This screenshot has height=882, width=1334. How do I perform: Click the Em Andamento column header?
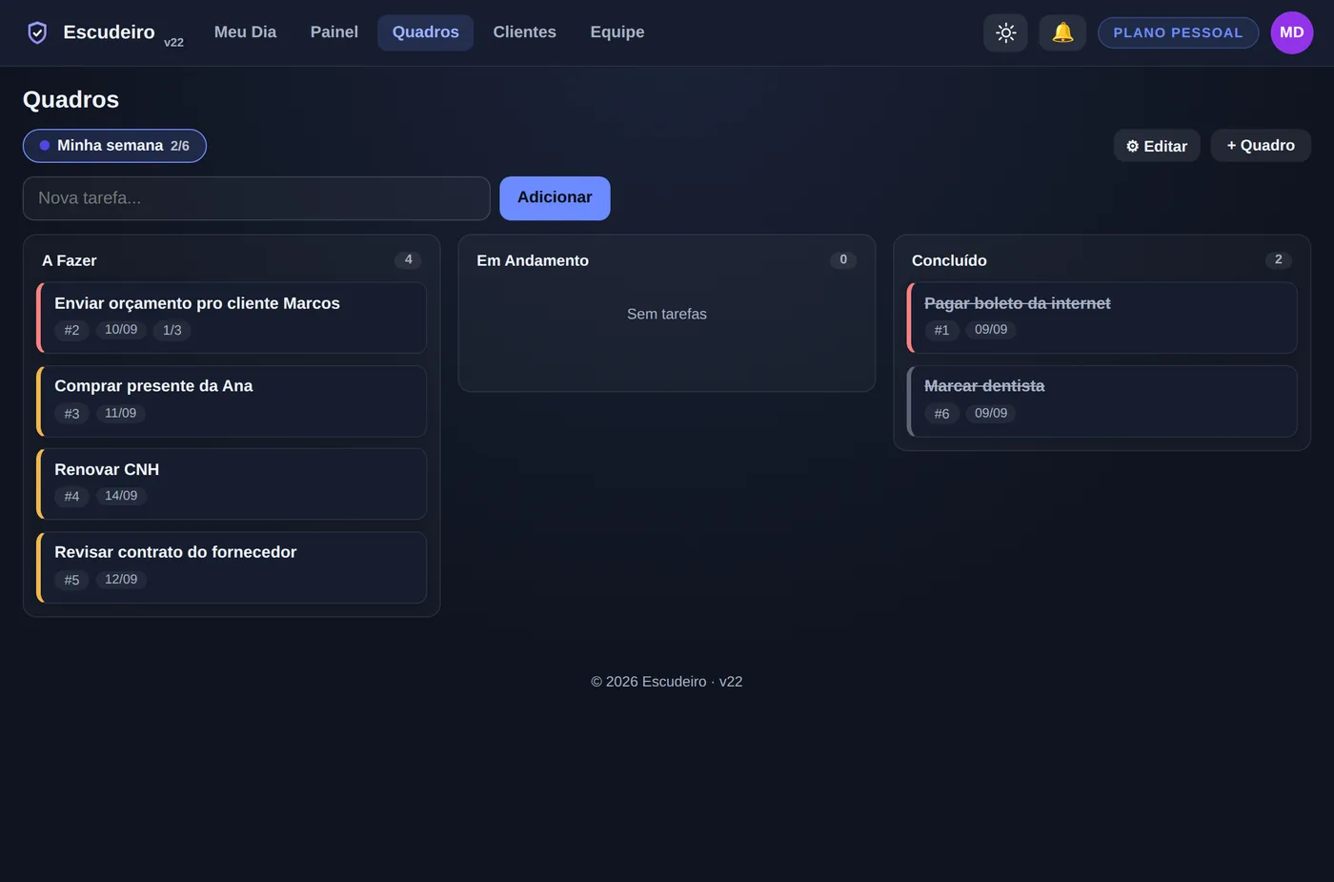pyautogui.click(x=533, y=260)
